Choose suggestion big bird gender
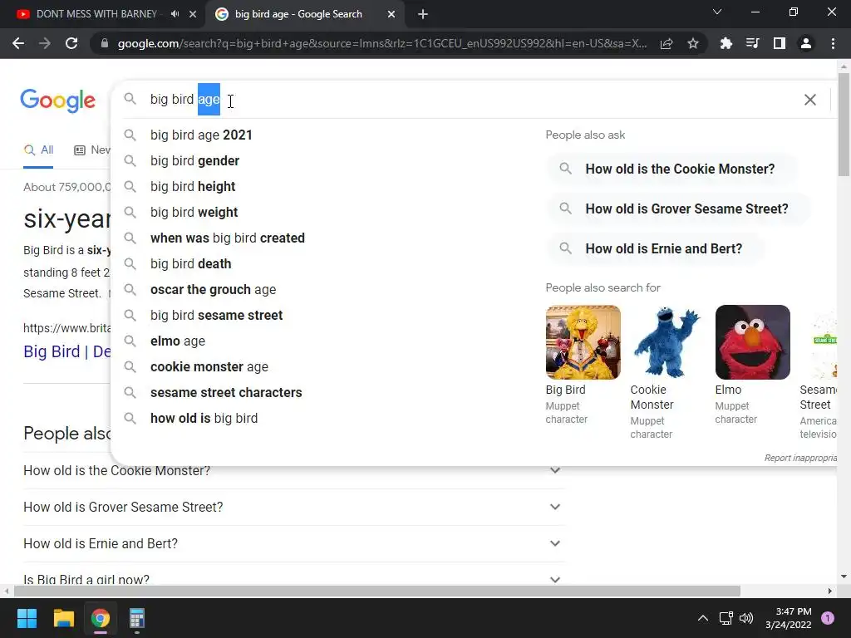Image resolution: width=851 pixels, height=638 pixels. 194,160
